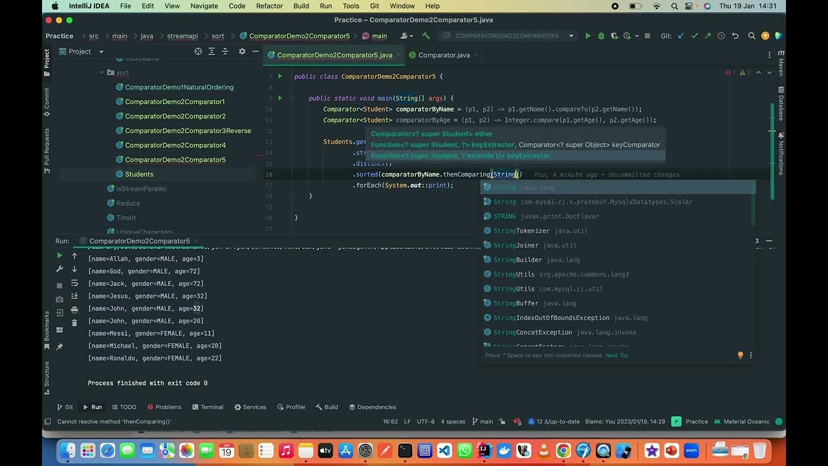This screenshot has width=828, height=466.
Task: Collapse all nodes in the Project panel
Action: click(x=226, y=51)
